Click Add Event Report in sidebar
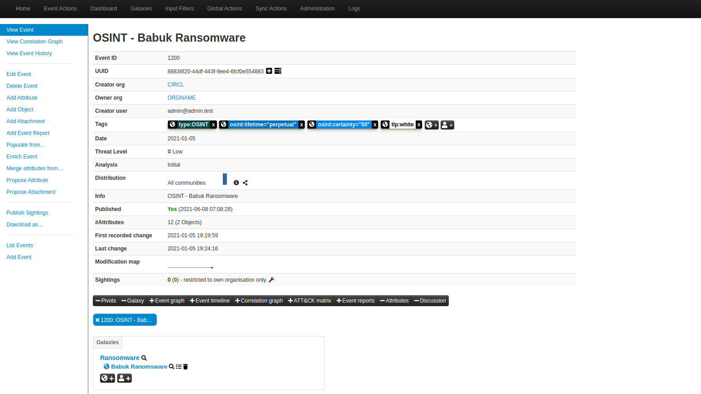This screenshot has width=701, height=394. pyautogui.click(x=28, y=133)
